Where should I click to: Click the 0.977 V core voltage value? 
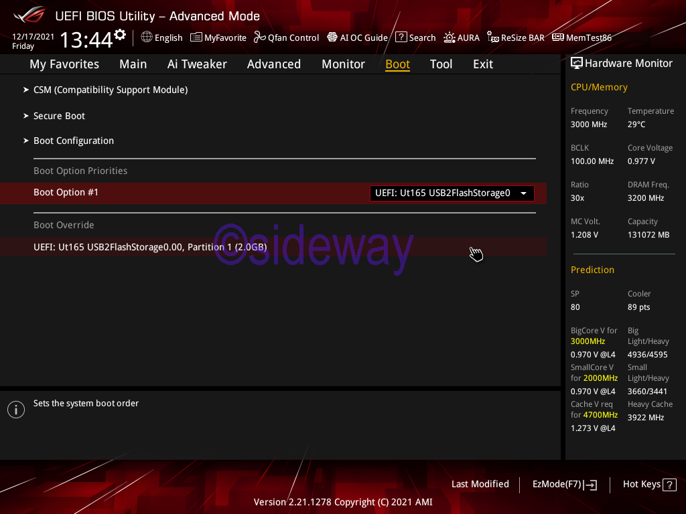(x=641, y=161)
